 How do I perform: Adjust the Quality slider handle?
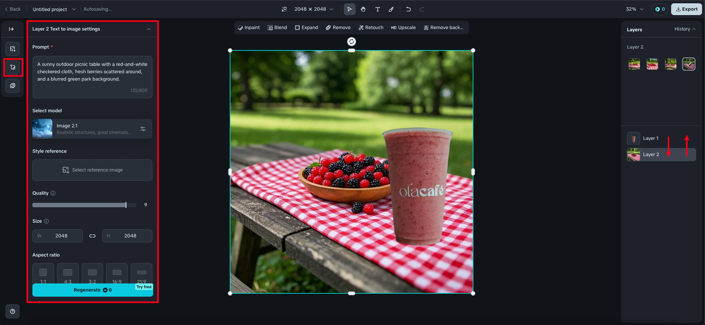[x=126, y=205]
